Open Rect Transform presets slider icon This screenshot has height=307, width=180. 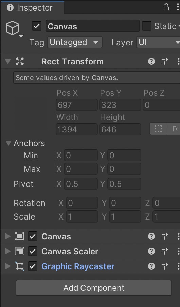[165, 62]
